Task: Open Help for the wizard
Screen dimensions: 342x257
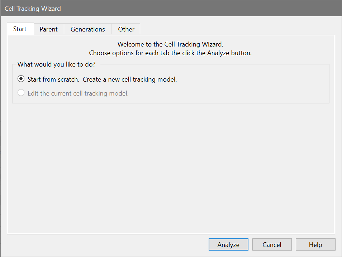Action: click(315, 245)
